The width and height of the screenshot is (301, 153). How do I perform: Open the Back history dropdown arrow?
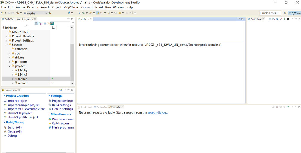123,13
